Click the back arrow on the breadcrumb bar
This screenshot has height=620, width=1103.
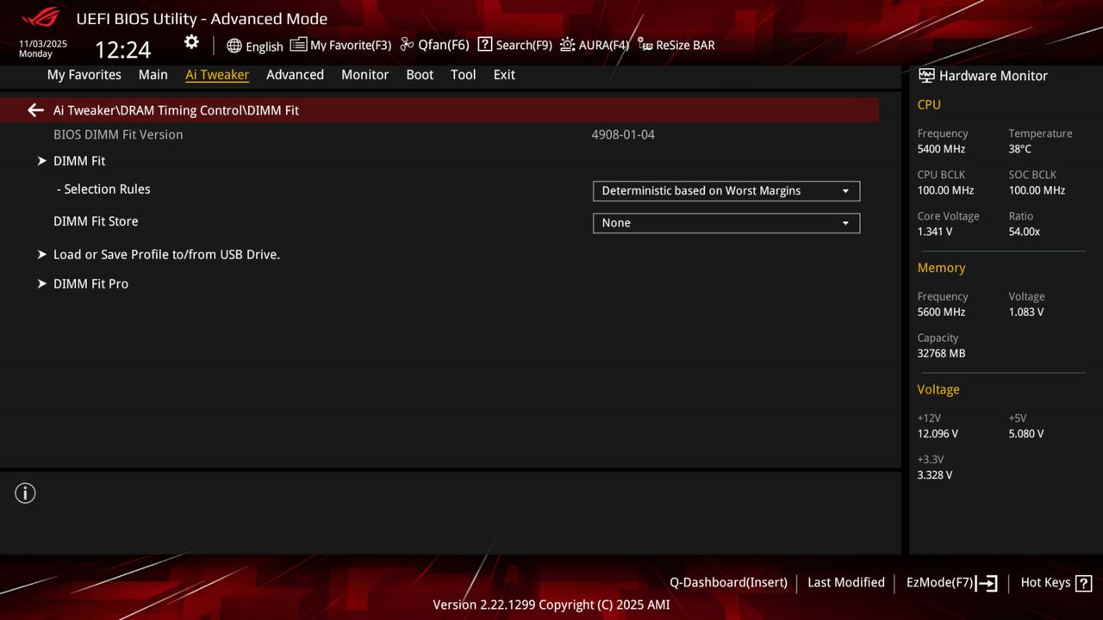pos(34,109)
